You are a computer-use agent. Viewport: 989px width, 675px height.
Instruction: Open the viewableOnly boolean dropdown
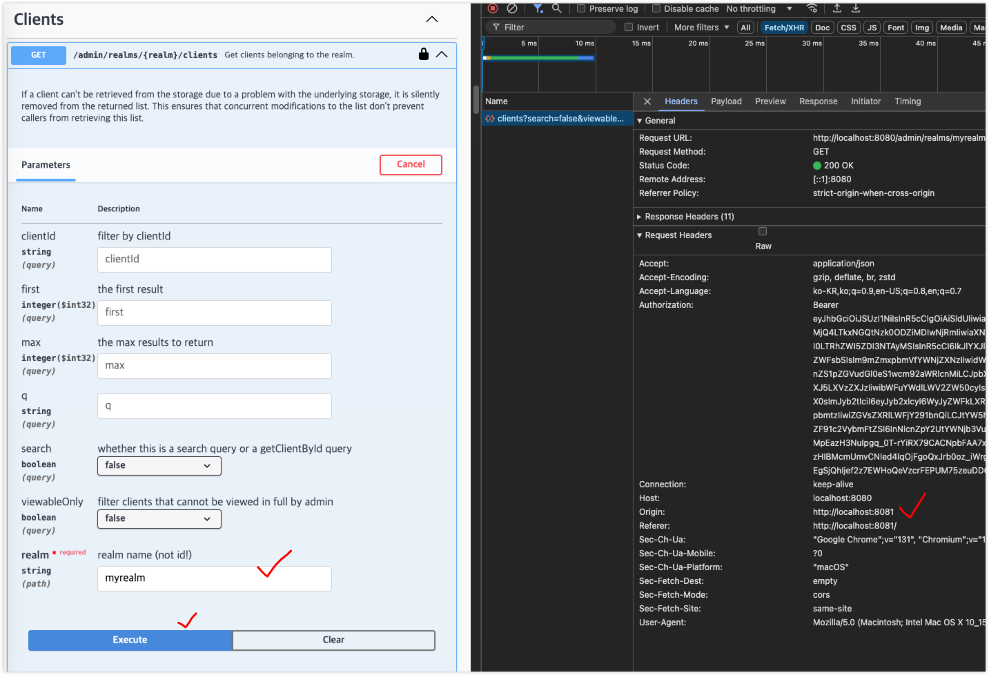click(x=159, y=519)
